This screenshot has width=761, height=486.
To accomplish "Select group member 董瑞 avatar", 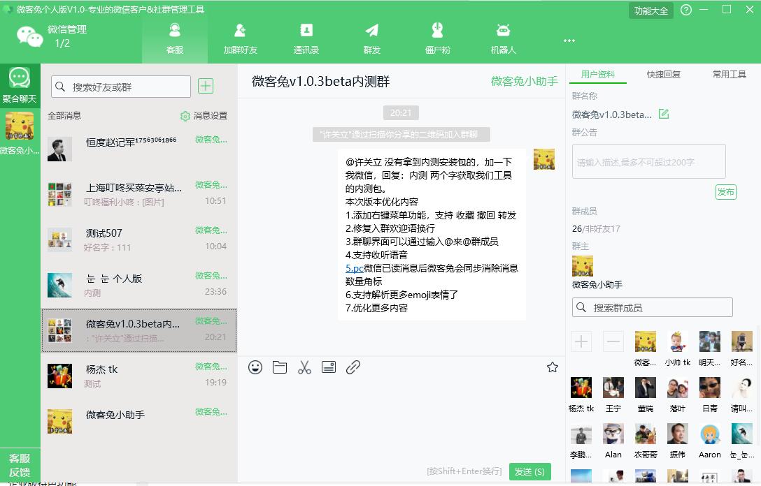I will (646, 388).
